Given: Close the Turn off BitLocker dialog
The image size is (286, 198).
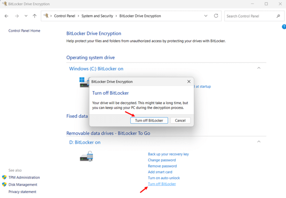Looking at the screenshot, I should pos(189,82).
